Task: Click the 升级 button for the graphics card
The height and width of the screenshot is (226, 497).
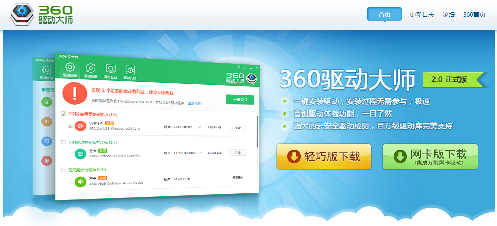Action: pyautogui.click(x=238, y=152)
